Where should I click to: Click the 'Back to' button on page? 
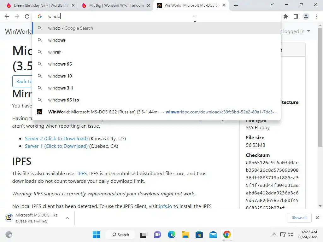23,81
